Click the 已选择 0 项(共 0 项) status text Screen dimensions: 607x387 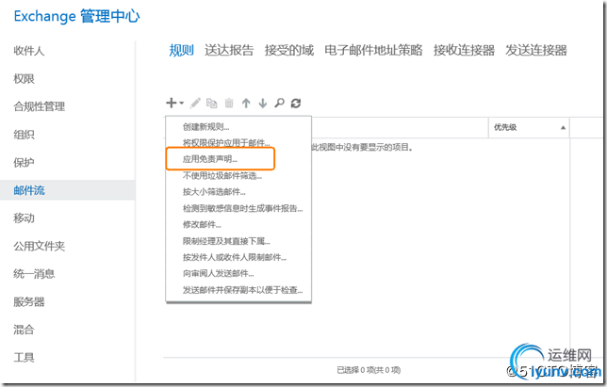pos(369,370)
